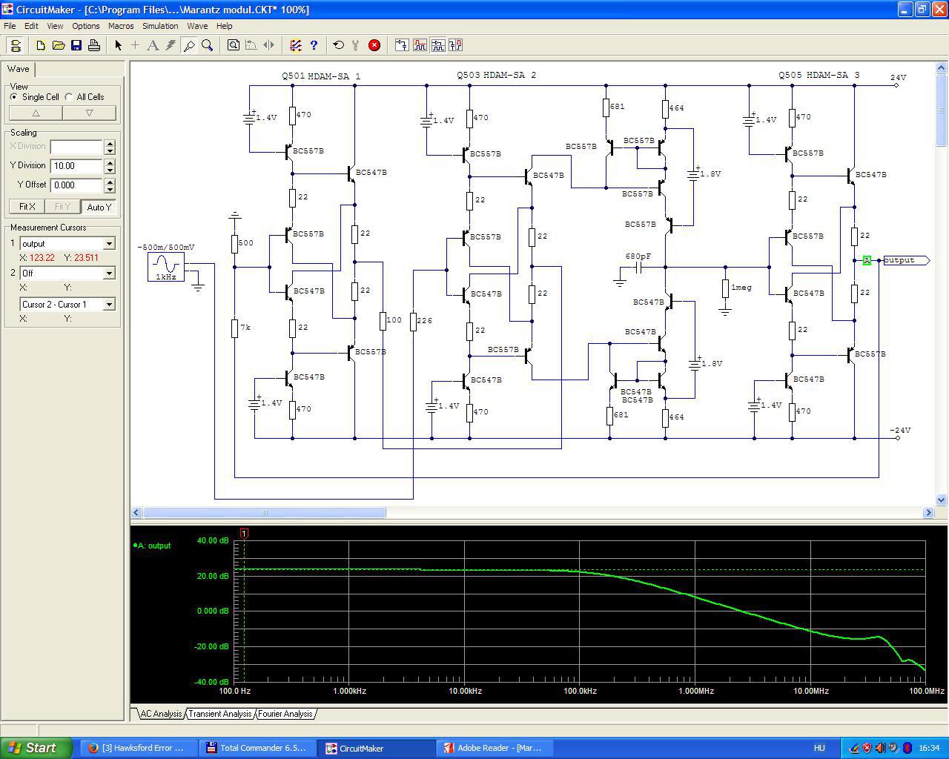Switch to the Fourier Analysis tab

[285, 714]
